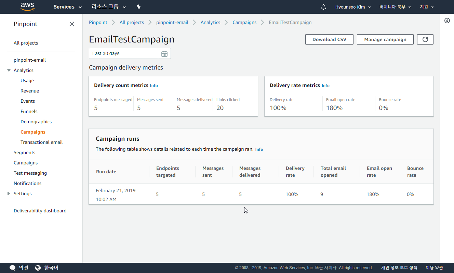The width and height of the screenshot is (454, 273).
Task: Open Notifications in the sidebar
Action: tap(27, 183)
